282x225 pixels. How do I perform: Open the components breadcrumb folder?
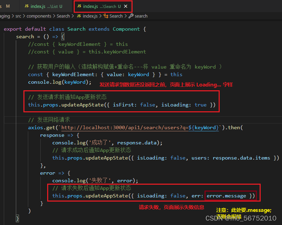39,16
